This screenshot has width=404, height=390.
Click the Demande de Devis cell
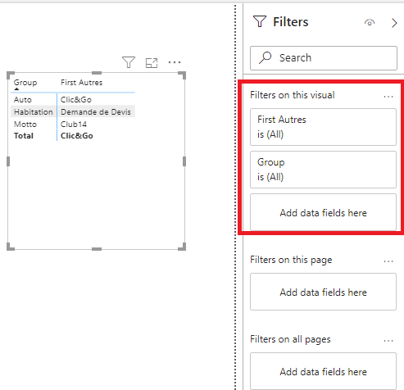96,112
